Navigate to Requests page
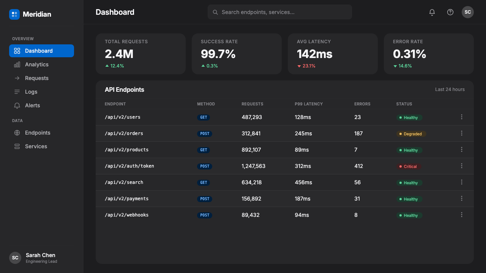The height and width of the screenshot is (273, 486). tap(41, 78)
